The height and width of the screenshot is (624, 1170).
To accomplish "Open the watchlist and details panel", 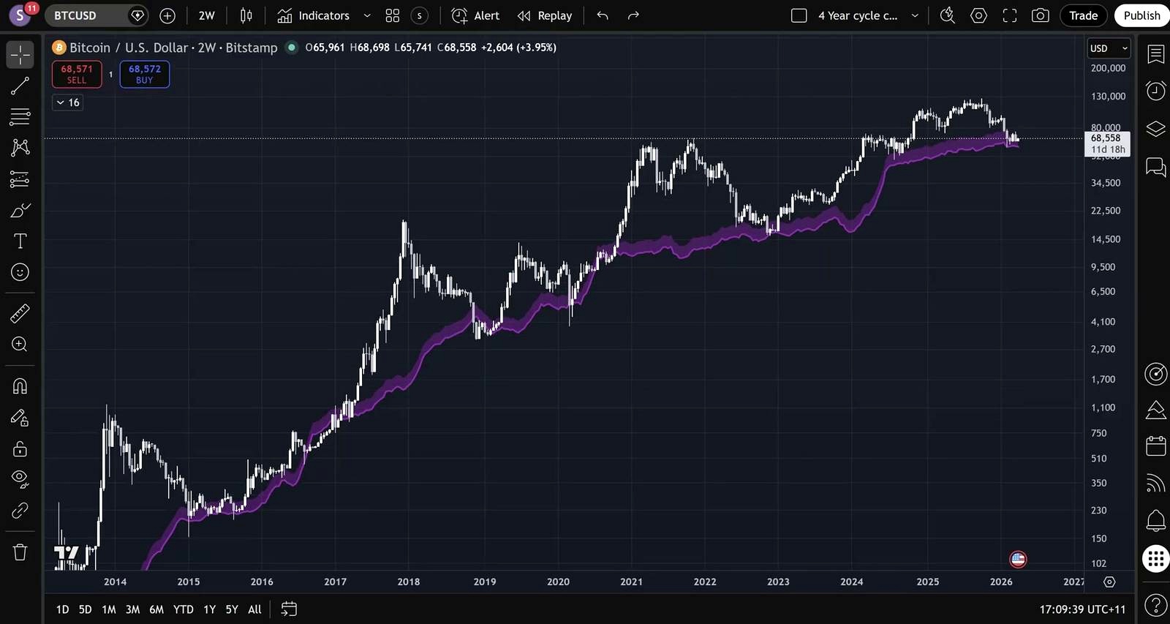I will click(x=1155, y=54).
